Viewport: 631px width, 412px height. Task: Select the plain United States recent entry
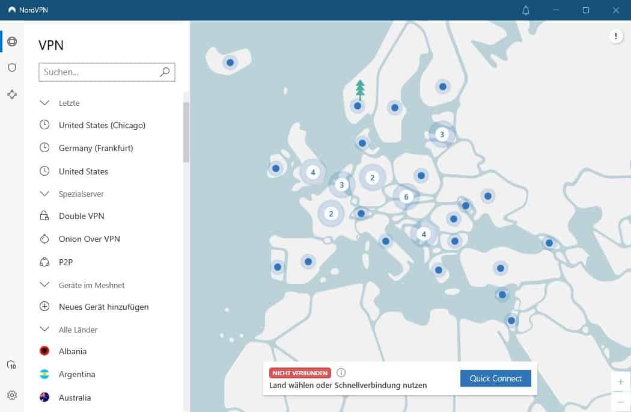pos(84,171)
